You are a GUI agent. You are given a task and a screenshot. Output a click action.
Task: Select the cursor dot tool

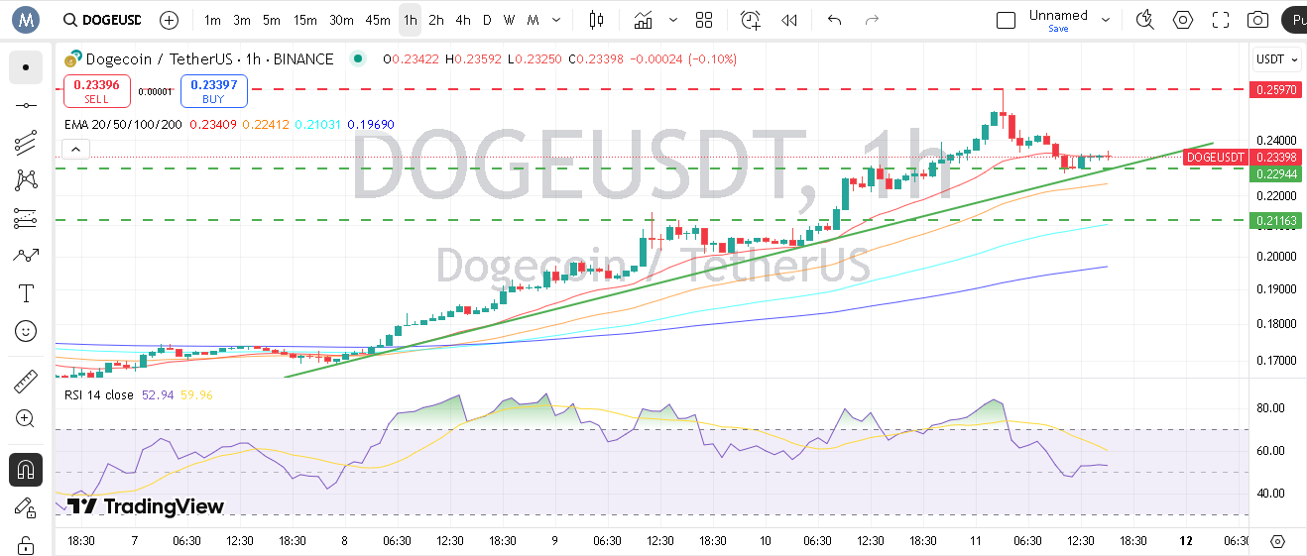[x=26, y=67]
